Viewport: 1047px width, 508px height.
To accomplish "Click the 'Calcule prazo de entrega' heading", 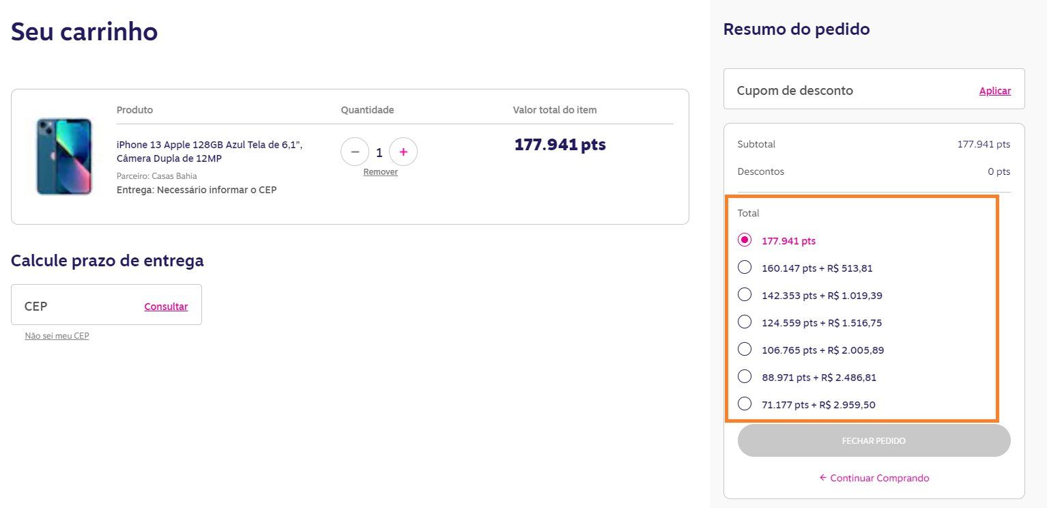I will (107, 260).
